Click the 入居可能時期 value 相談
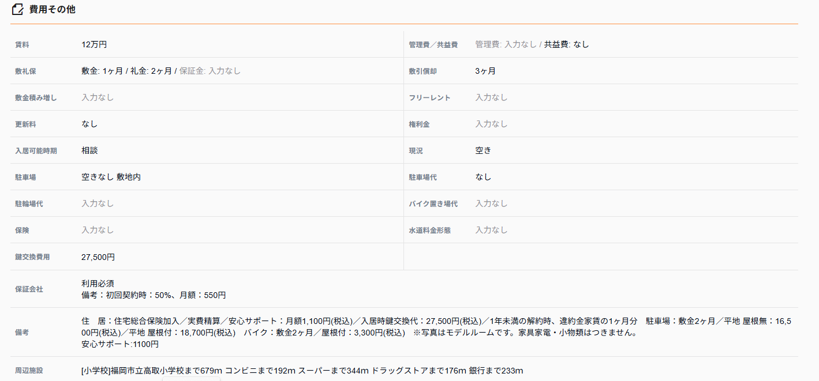This screenshot has width=819, height=381. pos(89,150)
